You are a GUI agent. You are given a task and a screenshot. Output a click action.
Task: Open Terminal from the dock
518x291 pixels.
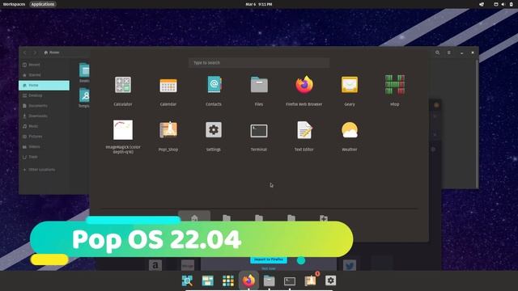pos(290,280)
